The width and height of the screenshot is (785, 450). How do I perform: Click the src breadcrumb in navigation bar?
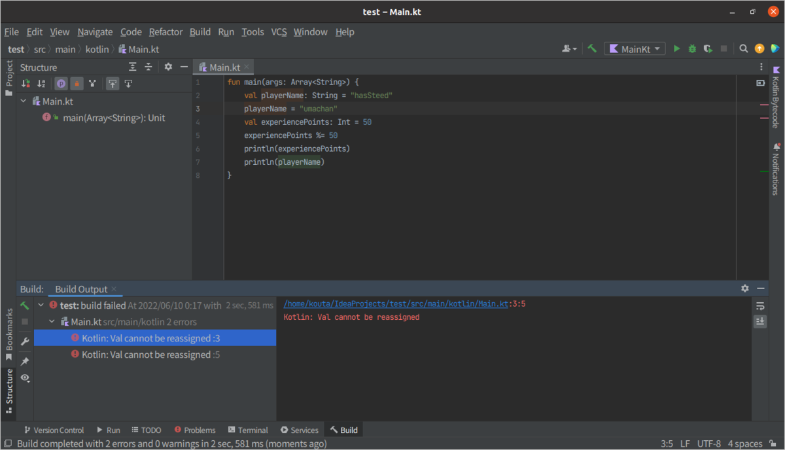40,49
